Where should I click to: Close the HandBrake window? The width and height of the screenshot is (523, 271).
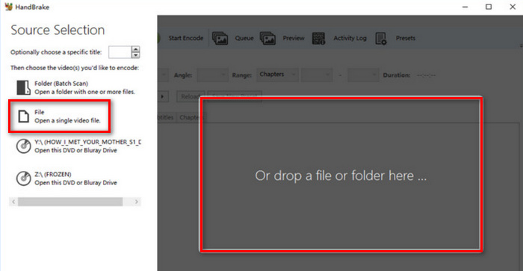[513, 7]
